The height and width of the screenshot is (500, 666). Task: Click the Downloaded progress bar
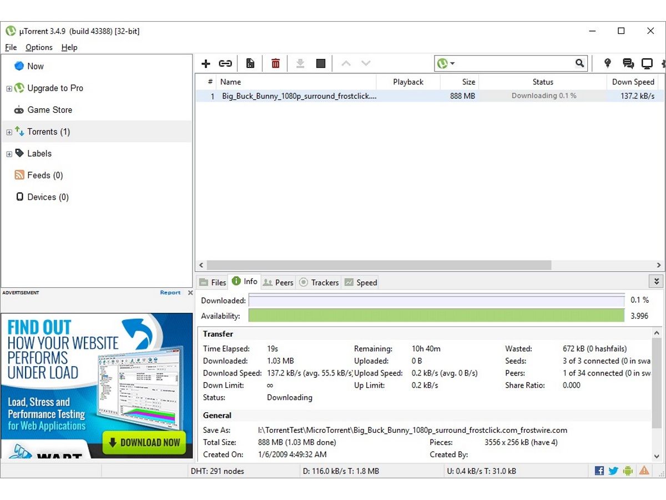(437, 300)
